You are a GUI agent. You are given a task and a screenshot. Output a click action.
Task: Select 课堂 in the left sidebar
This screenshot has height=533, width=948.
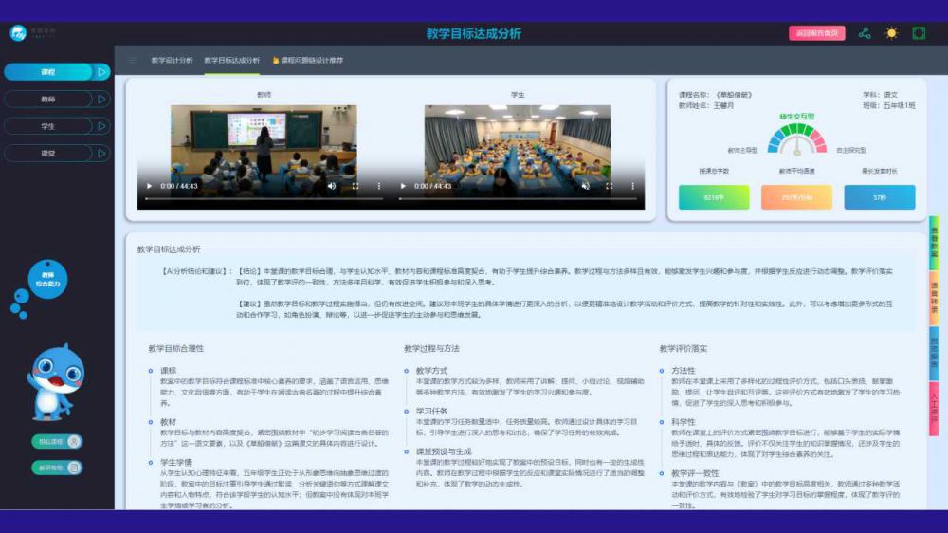[x=47, y=153]
